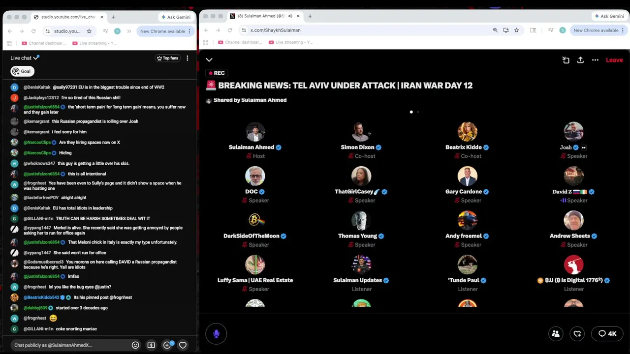Leave the X Space

click(x=614, y=60)
